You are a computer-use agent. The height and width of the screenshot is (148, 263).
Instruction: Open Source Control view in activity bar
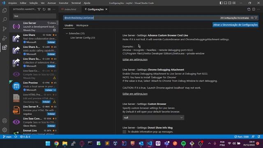[x=5, y=29]
